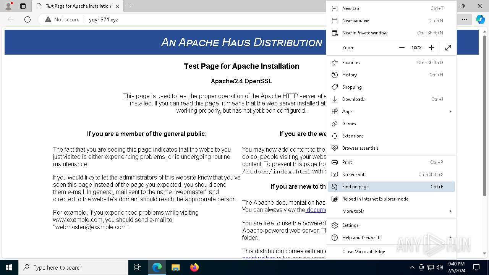Open Browser essentials
This screenshot has width=489, height=275.
click(391, 148)
